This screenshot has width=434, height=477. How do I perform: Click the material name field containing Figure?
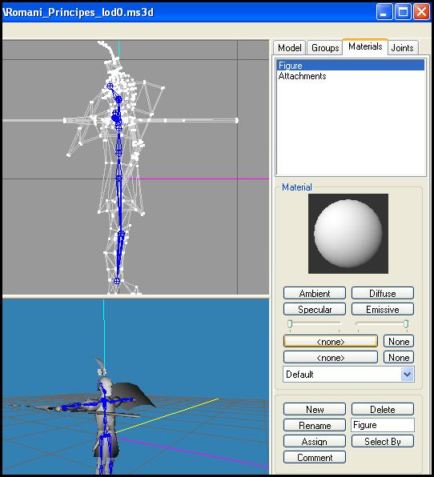click(383, 425)
